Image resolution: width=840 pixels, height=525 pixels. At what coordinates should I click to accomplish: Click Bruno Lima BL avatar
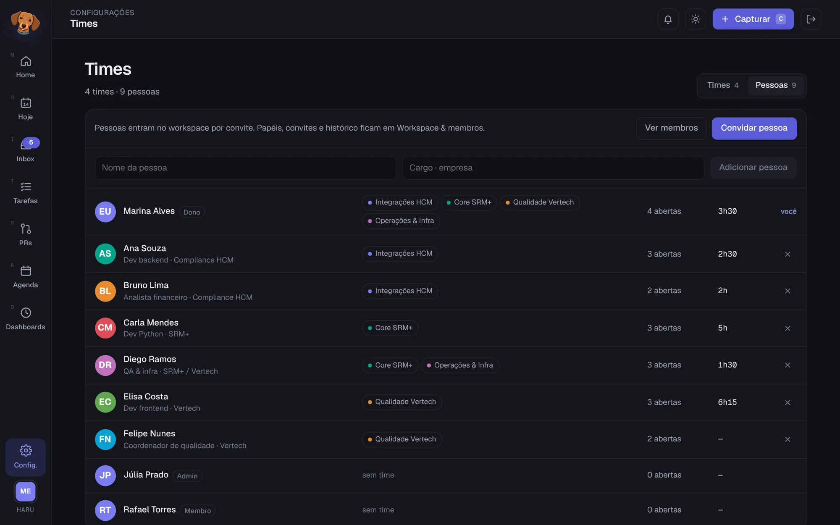(105, 291)
